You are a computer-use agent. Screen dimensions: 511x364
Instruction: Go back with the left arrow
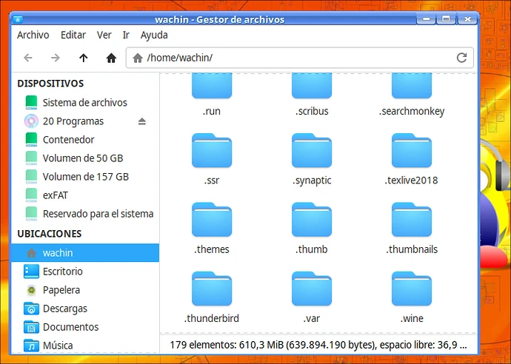coord(28,58)
